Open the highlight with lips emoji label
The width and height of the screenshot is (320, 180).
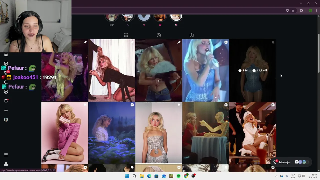[160, 18]
